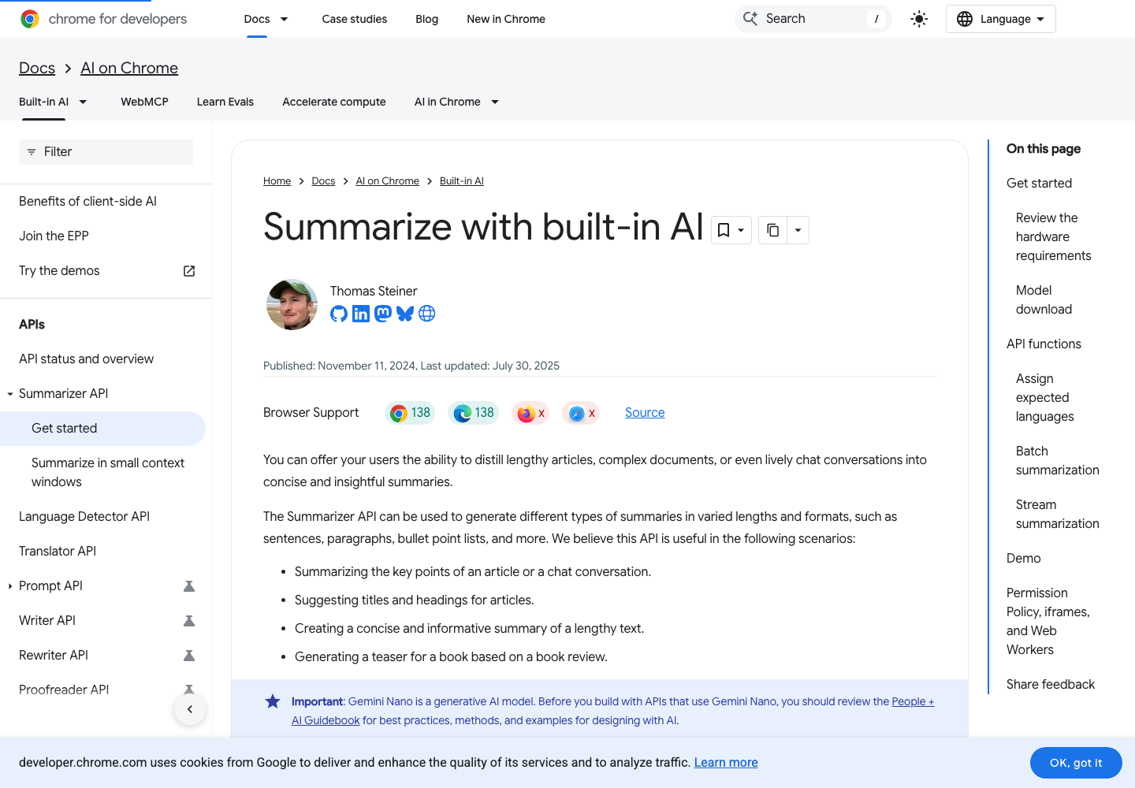
Task: Click the Search input field
Action: pyautogui.click(x=813, y=19)
